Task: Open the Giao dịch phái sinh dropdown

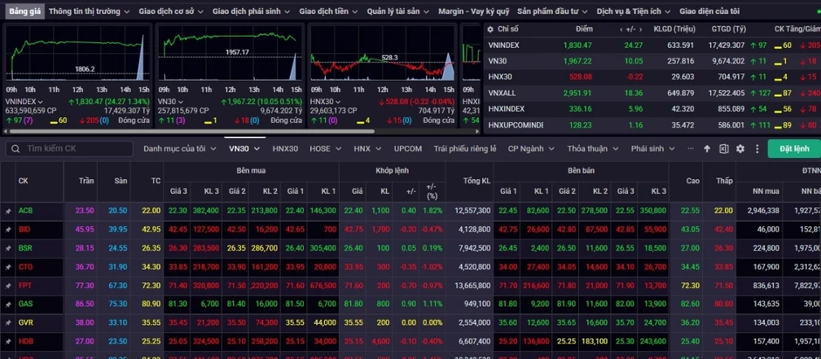Action: coord(252,11)
